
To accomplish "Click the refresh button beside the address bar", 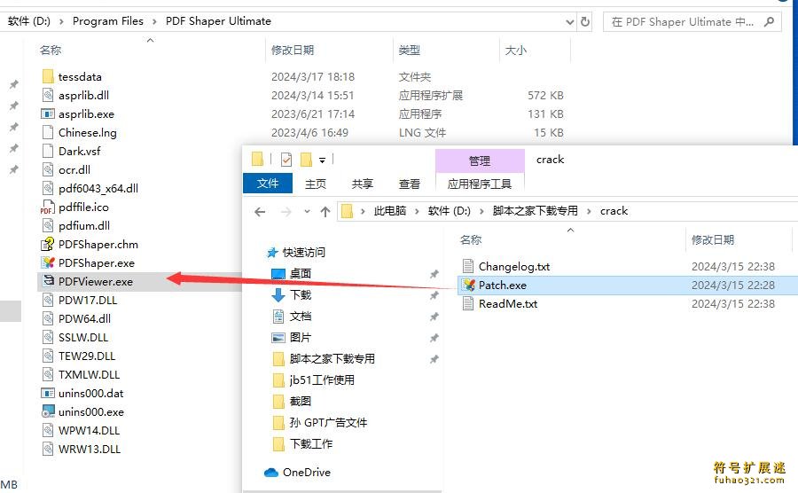I will click(x=585, y=22).
